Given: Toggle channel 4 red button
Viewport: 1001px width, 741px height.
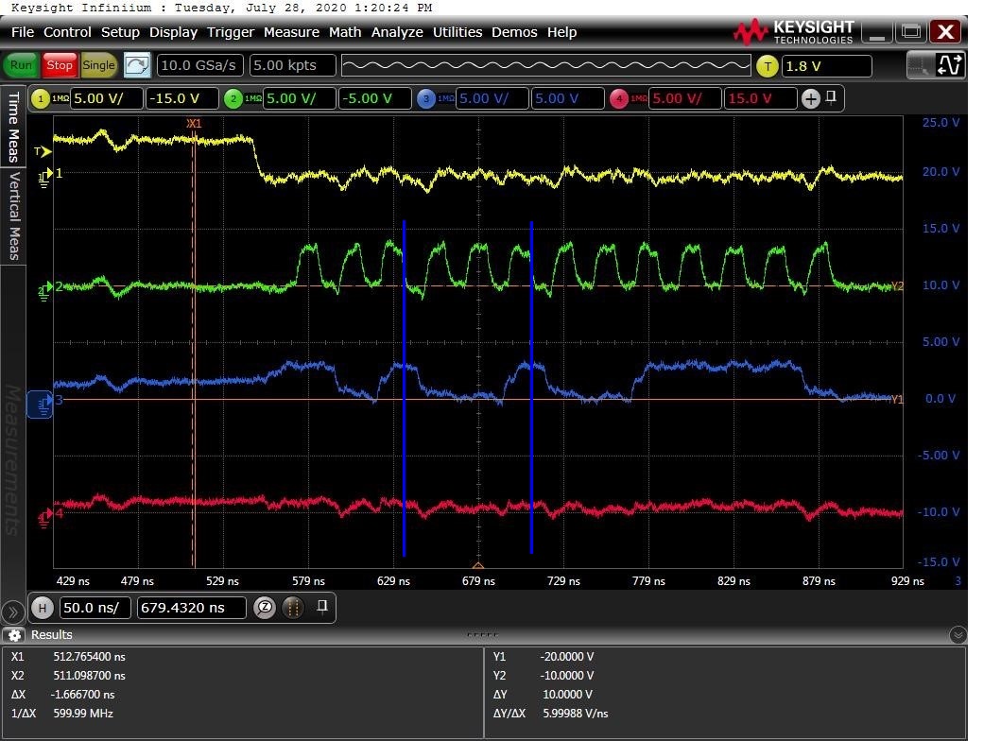Looking at the screenshot, I should 618,98.
